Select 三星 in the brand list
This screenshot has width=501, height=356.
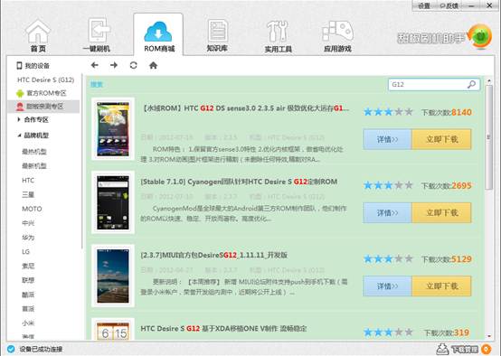tap(28, 194)
